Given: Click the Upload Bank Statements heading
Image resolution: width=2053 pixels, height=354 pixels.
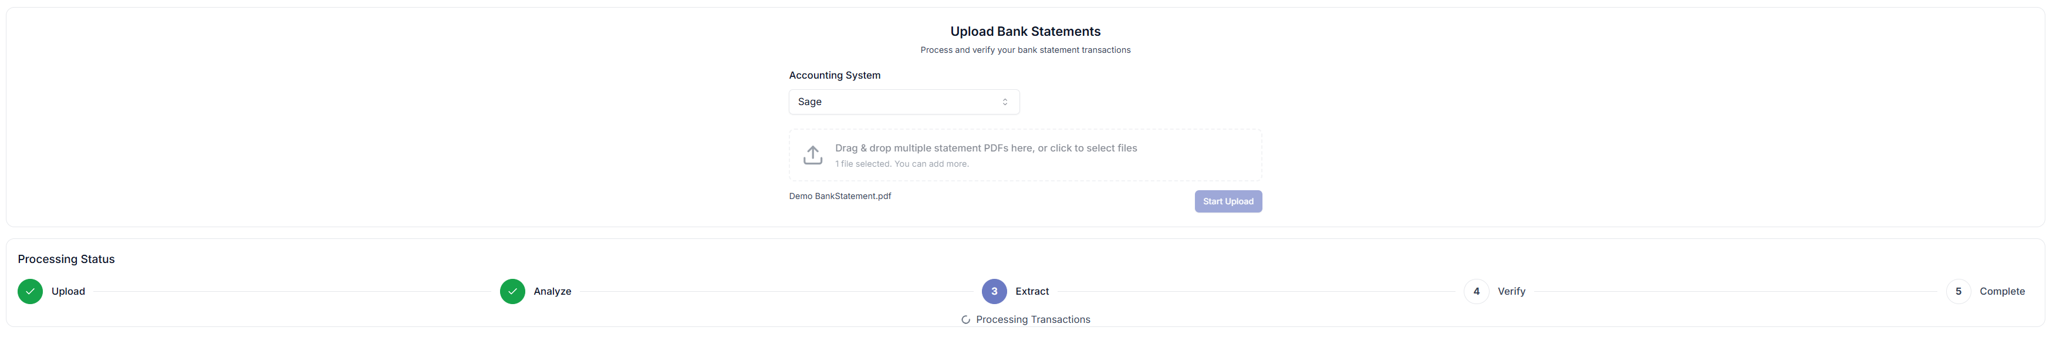Looking at the screenshot, I should (1025, 31).
